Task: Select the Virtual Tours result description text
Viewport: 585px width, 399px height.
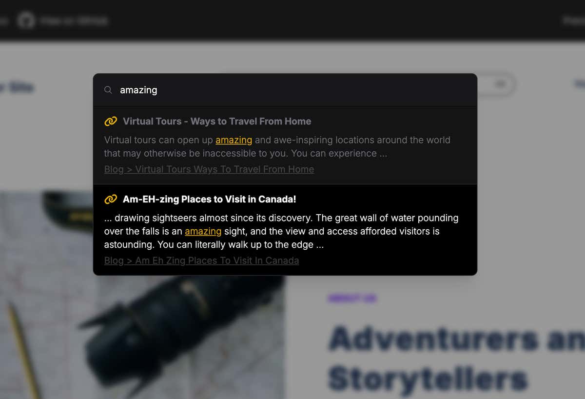Action: (x=277, y=146)
